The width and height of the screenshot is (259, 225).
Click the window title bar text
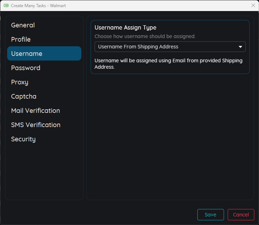39,6
